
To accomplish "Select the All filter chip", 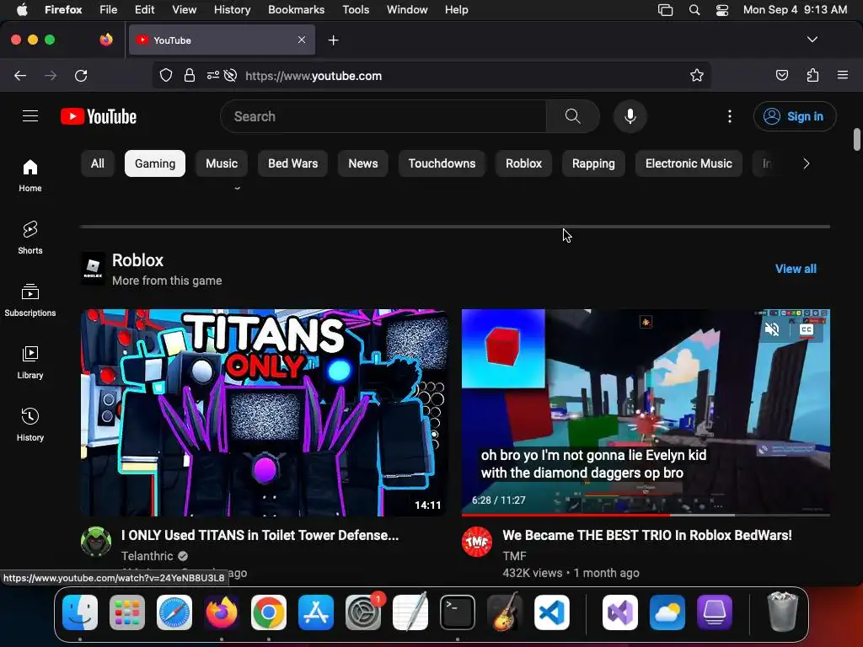I will [98, 163].
